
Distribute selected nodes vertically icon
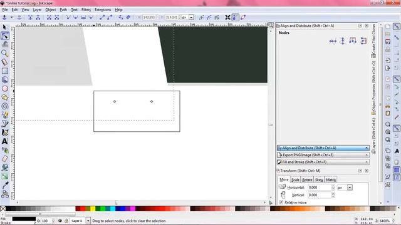[x=363, y=41]
